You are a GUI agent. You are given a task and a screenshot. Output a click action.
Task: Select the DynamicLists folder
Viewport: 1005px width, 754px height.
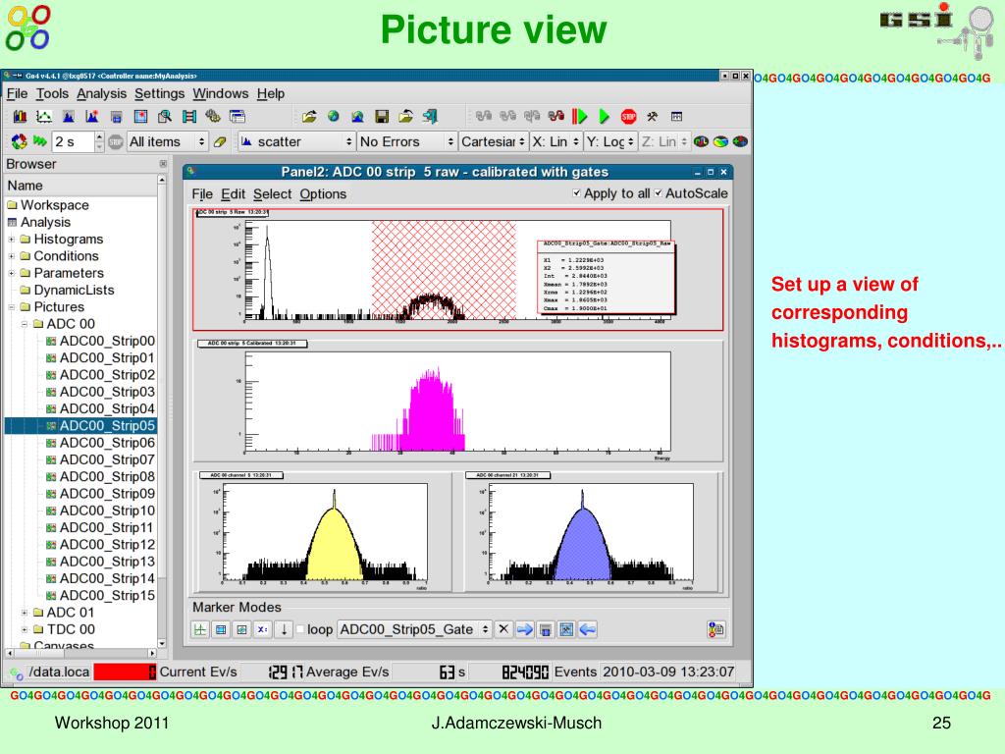click(67, 291)
